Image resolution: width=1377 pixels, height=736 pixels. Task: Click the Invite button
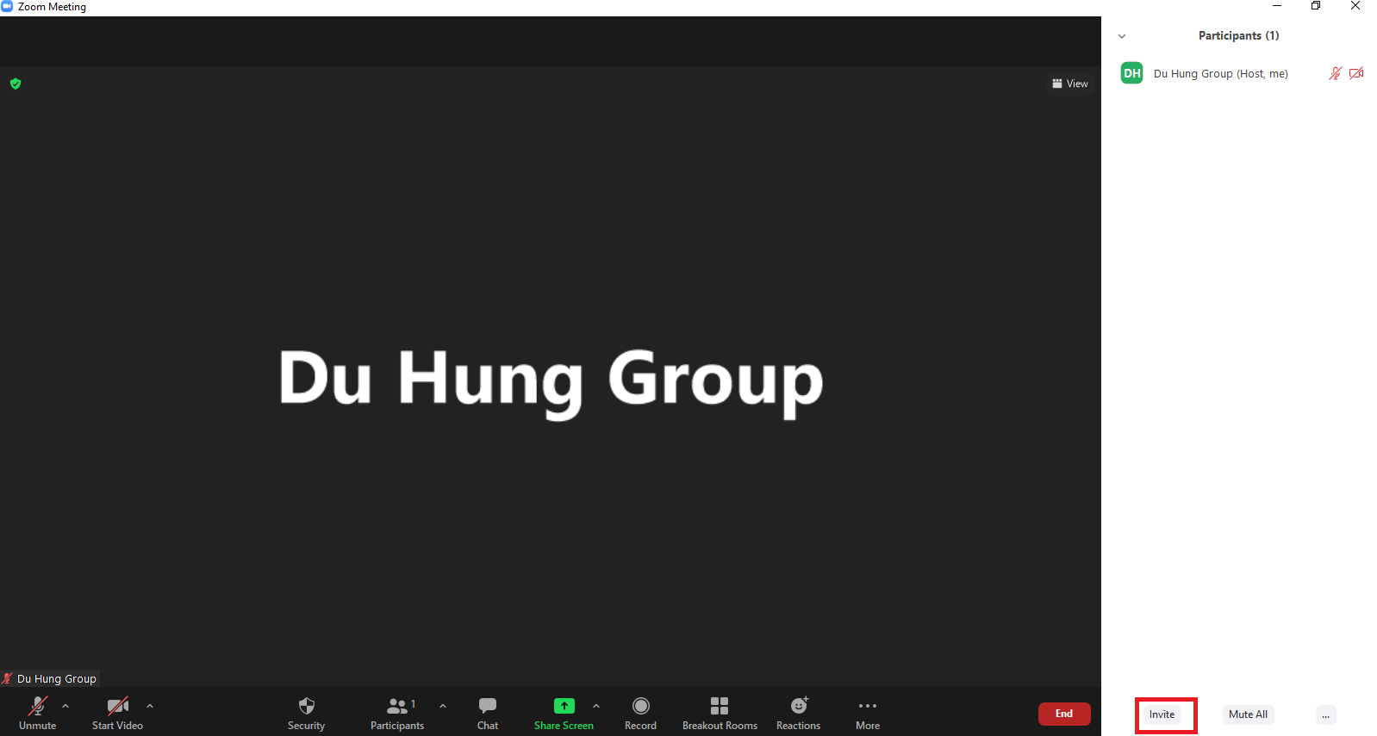coord(1162,714)
